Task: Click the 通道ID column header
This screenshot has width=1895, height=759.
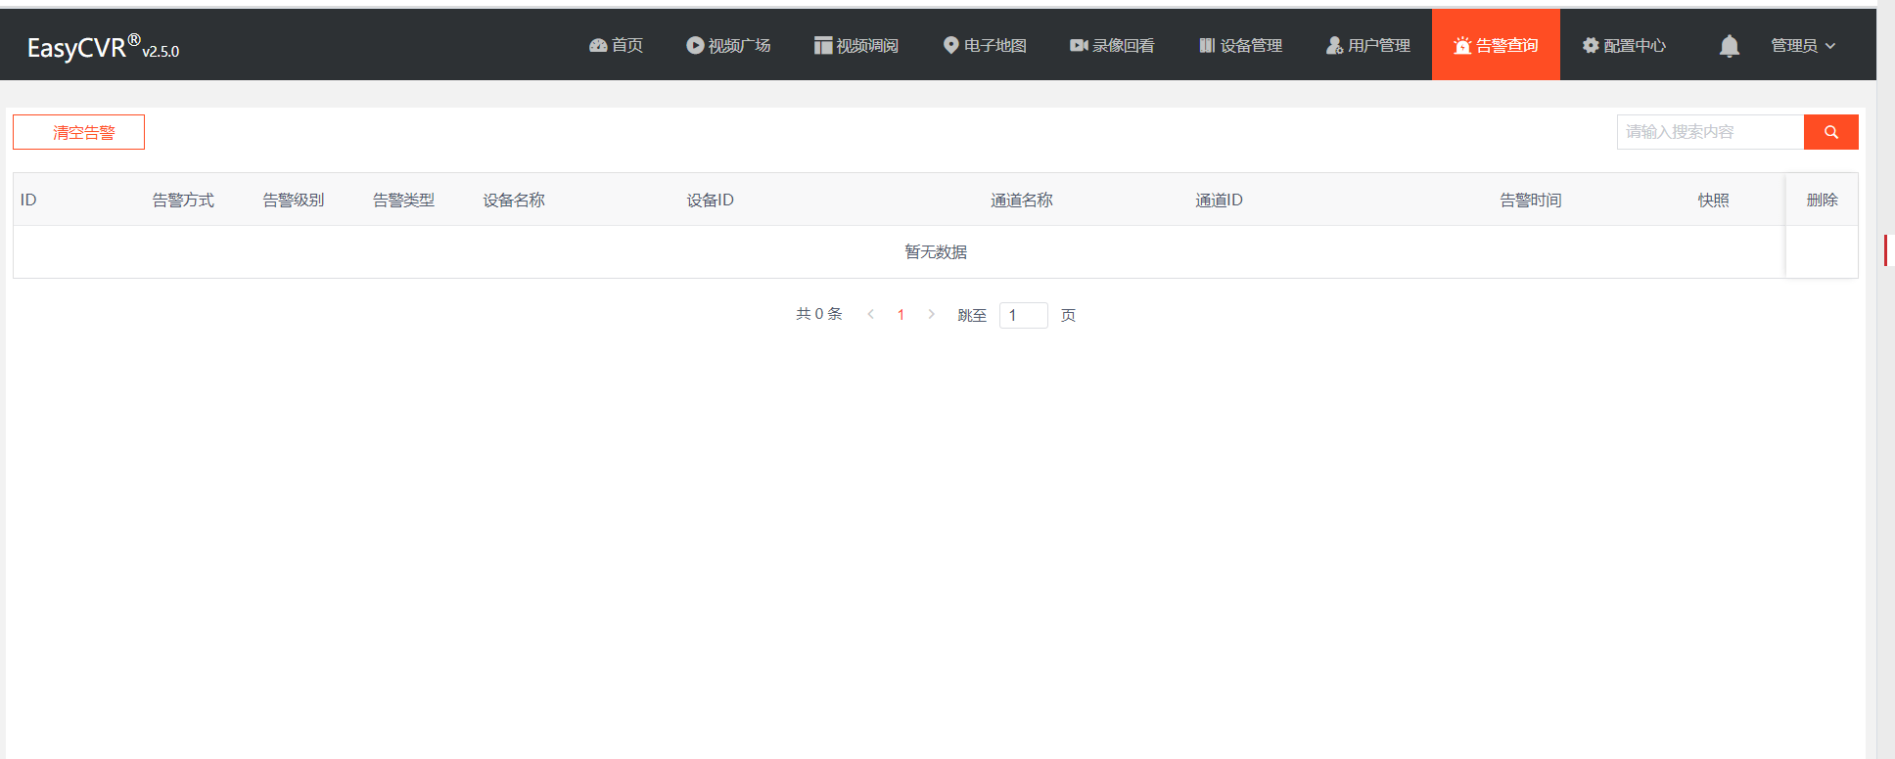Action: (x=1219, y=200)
